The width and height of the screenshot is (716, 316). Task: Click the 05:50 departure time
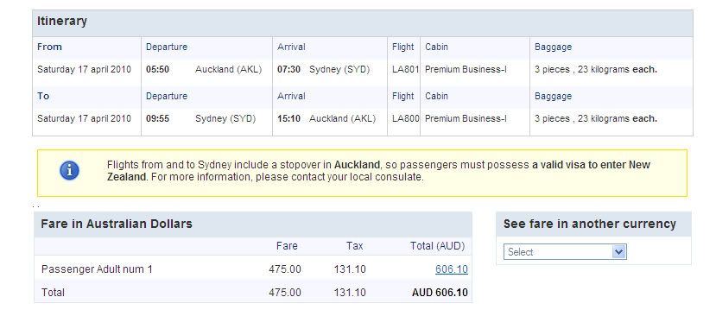(157, 69)
